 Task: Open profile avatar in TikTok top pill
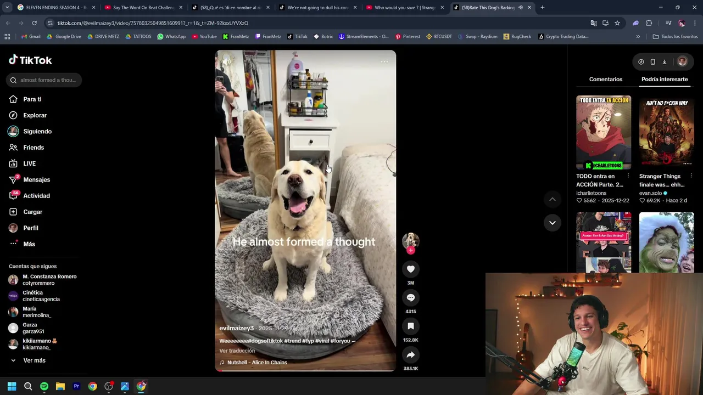pos(682,62)
